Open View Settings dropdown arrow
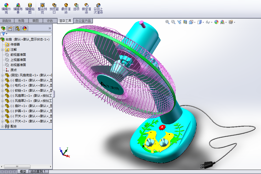The height and width of the screenshot is (174, 261). (x=235, y=22)
